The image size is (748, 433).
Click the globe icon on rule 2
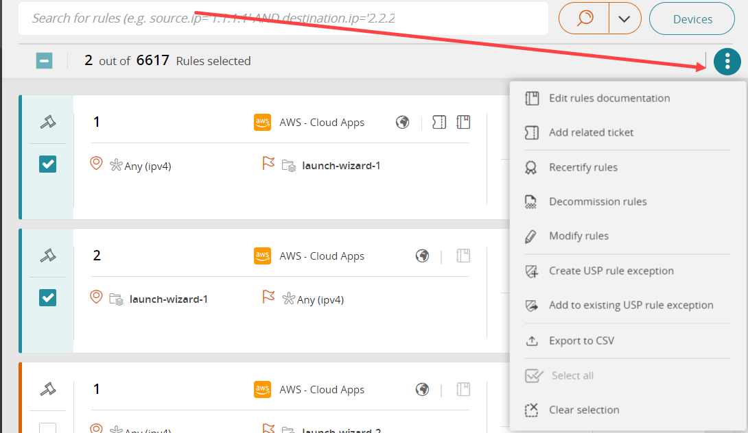[x=423, y=256]
